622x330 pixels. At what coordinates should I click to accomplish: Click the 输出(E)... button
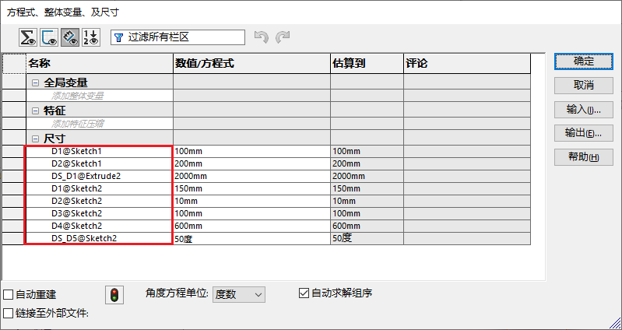584,133
